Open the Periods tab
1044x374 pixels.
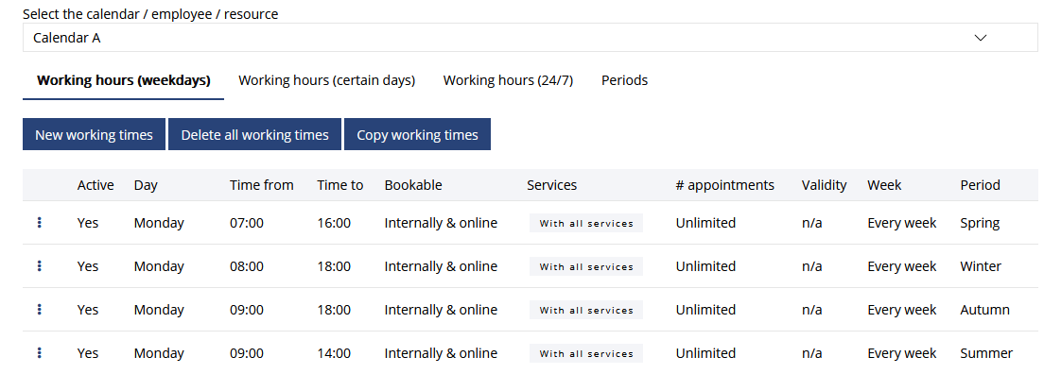point(624,80)
